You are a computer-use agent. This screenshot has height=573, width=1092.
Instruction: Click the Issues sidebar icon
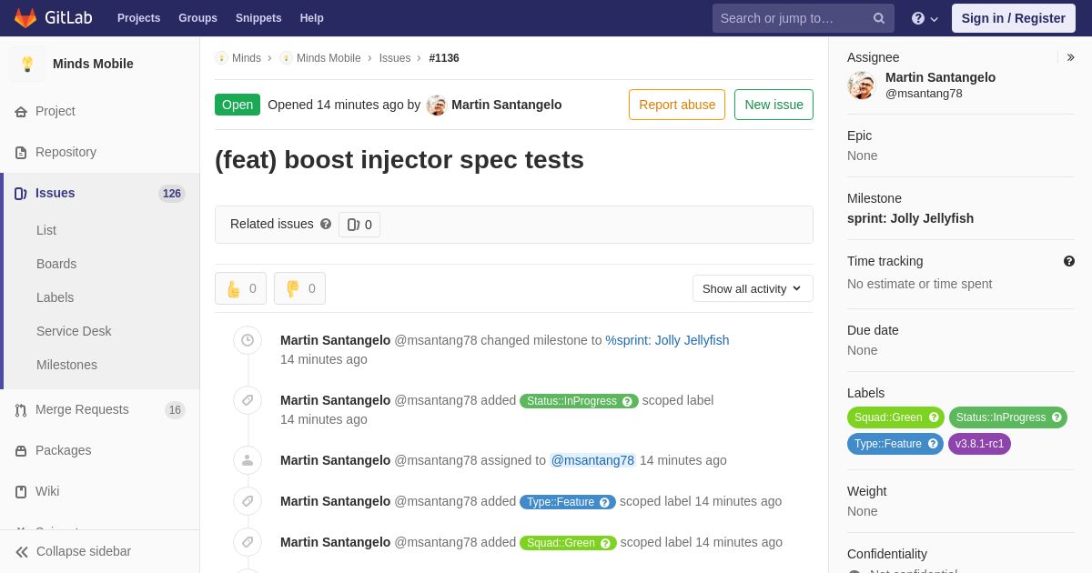point(21,194)
